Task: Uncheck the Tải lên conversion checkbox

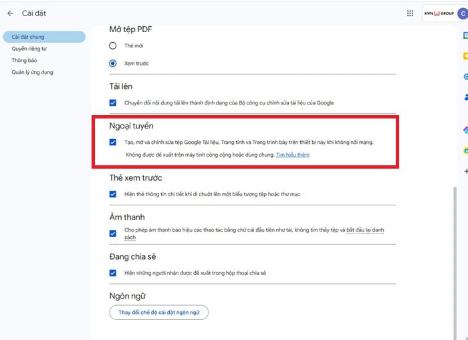Action: point(113,102)
